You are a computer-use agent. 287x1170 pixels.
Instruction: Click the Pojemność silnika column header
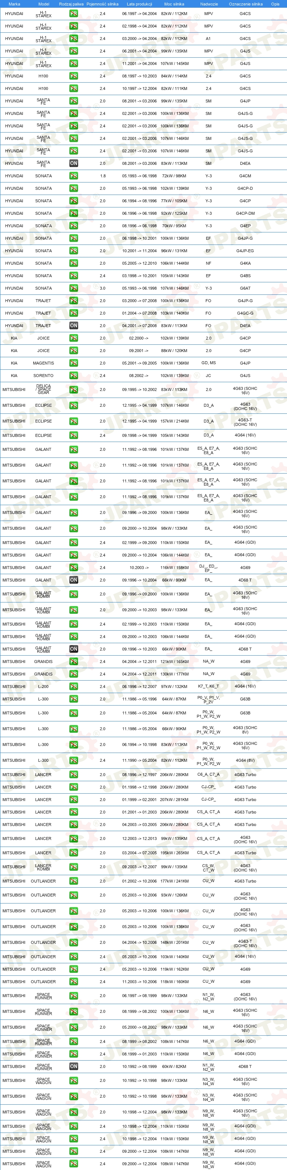coord(103,4)
